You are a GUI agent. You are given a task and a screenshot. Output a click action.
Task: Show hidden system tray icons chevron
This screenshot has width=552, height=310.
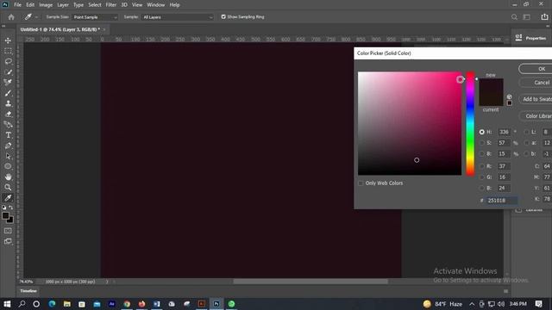point(472,304)
